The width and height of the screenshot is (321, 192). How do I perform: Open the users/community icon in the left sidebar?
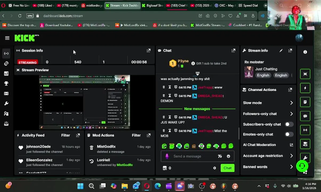[6, 114]
